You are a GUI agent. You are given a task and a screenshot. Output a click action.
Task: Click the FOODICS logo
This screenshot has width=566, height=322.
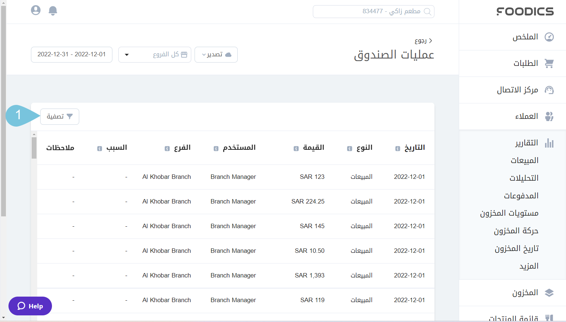(525, 11)
